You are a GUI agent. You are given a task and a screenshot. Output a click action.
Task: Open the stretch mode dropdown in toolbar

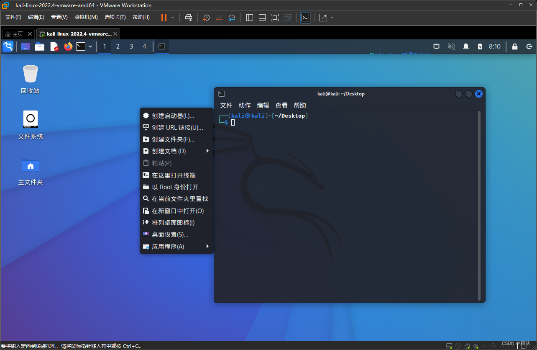pyautogui.click(x=332, y=18)
